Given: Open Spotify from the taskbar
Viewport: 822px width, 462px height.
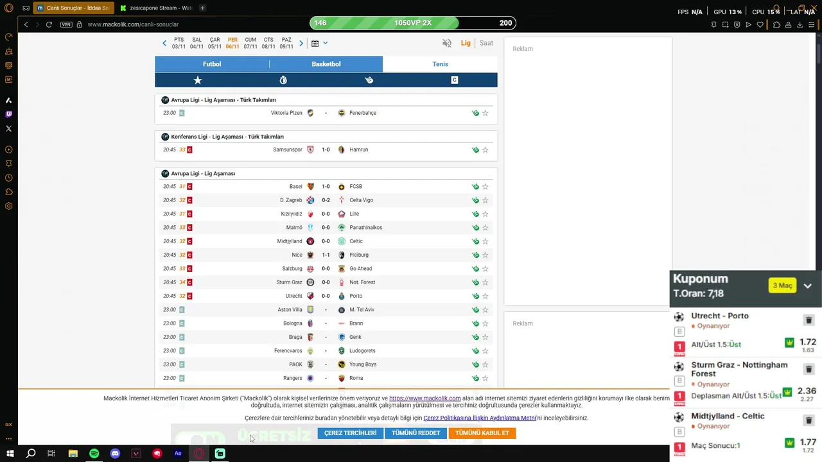Looking at the screenshot, I should coord(94,454).
